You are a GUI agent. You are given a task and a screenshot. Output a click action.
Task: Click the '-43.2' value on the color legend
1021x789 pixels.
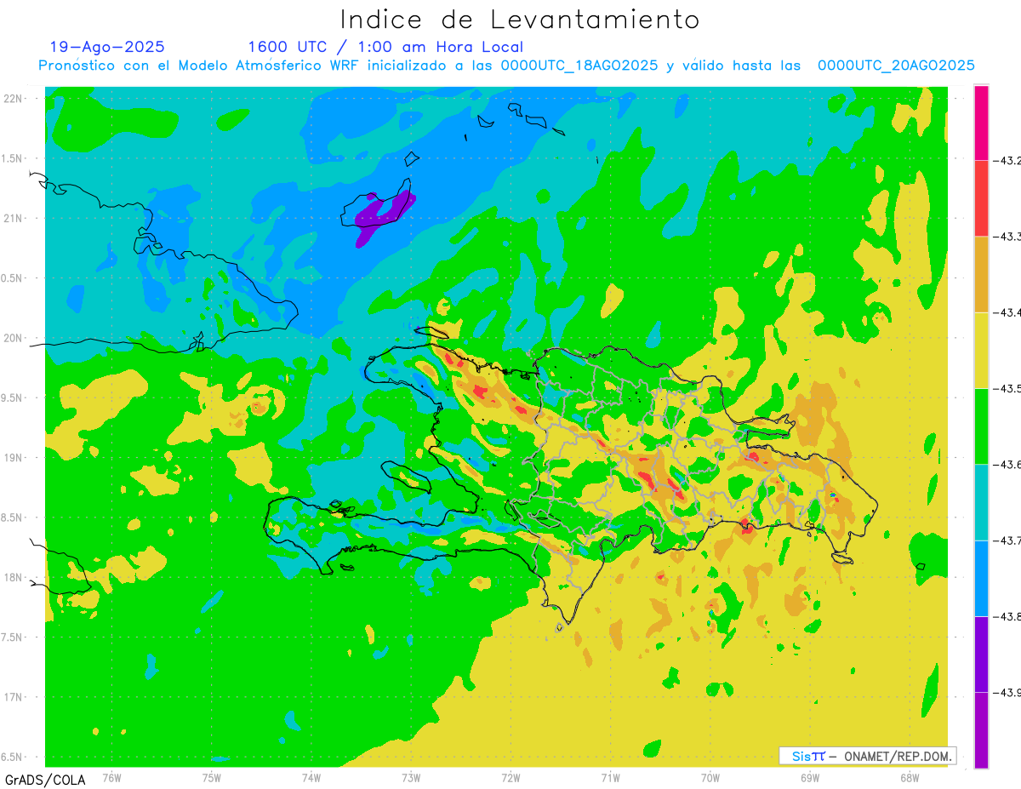1007,160
